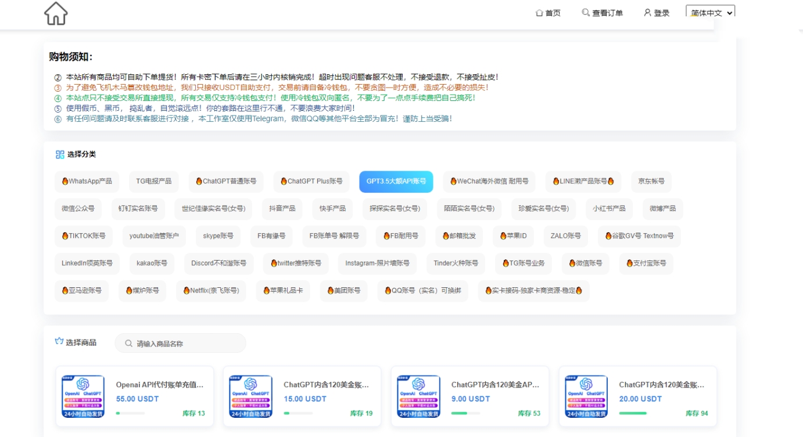
Task: Choose the LINE濑产品账号 category
Action: point(583,182)
